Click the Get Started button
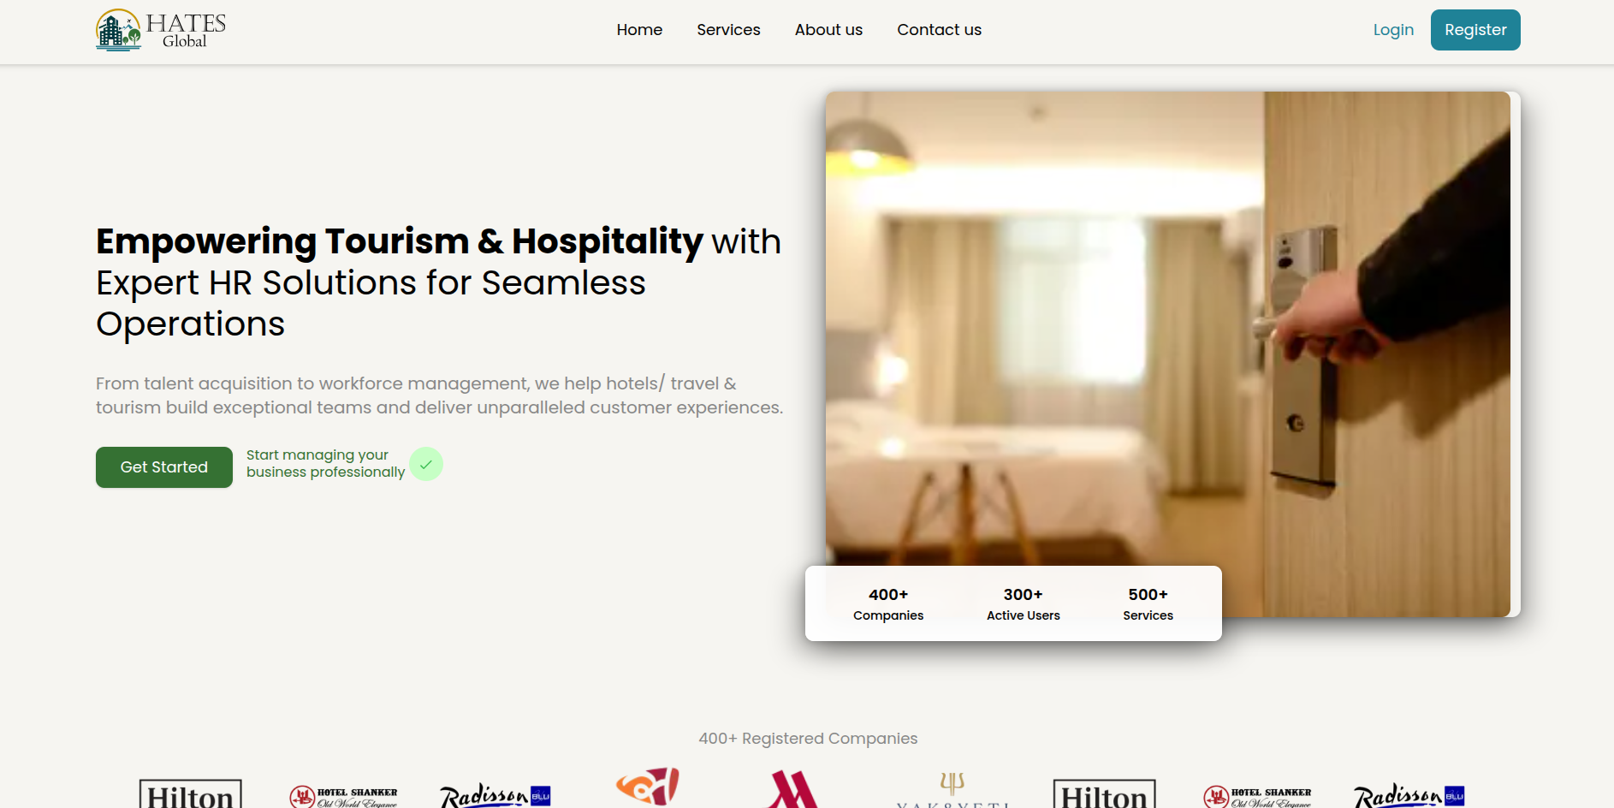The width and height of the screenshot is (1614, 808). (164, 467)
